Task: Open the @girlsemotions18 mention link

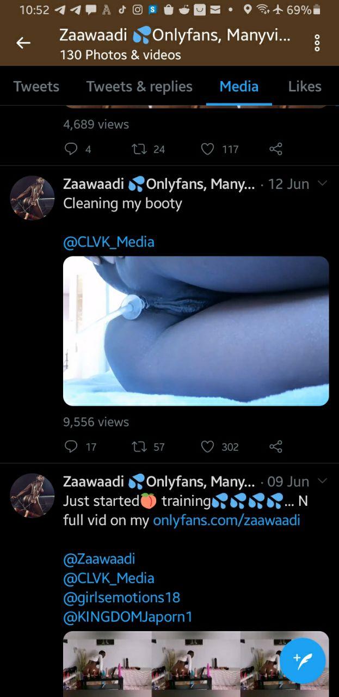Action: (121, 597)
